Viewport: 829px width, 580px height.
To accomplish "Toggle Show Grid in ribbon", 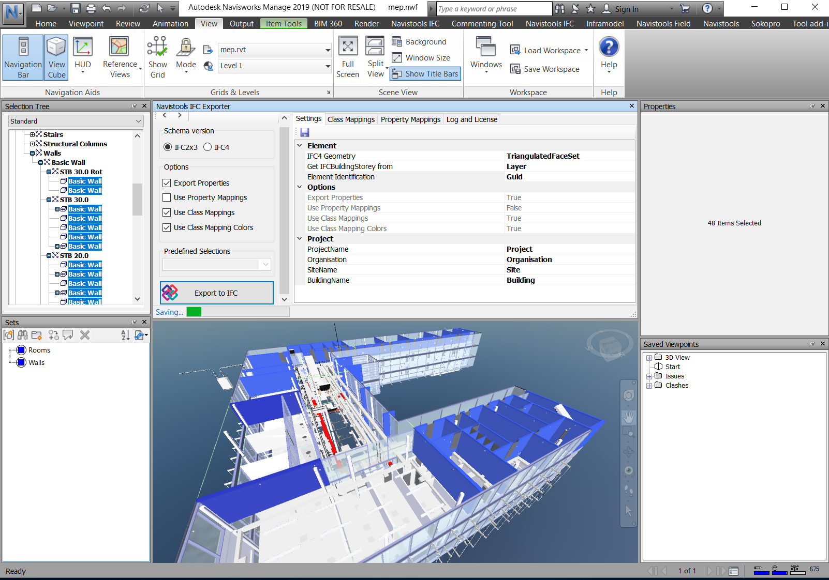I will point(157,57).
